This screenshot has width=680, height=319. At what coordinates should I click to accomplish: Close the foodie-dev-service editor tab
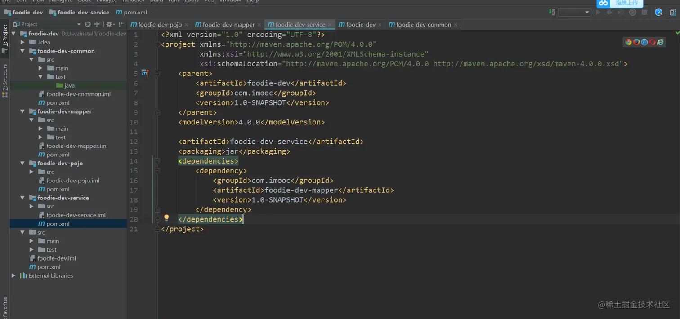coord(330,25)
